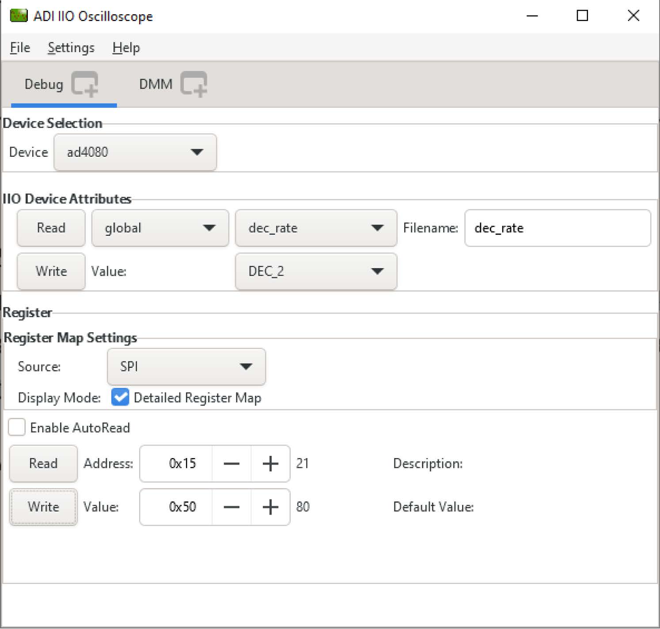
Task: Decrement the register Value with the minus stepper
Action: [x=231, y=507]
